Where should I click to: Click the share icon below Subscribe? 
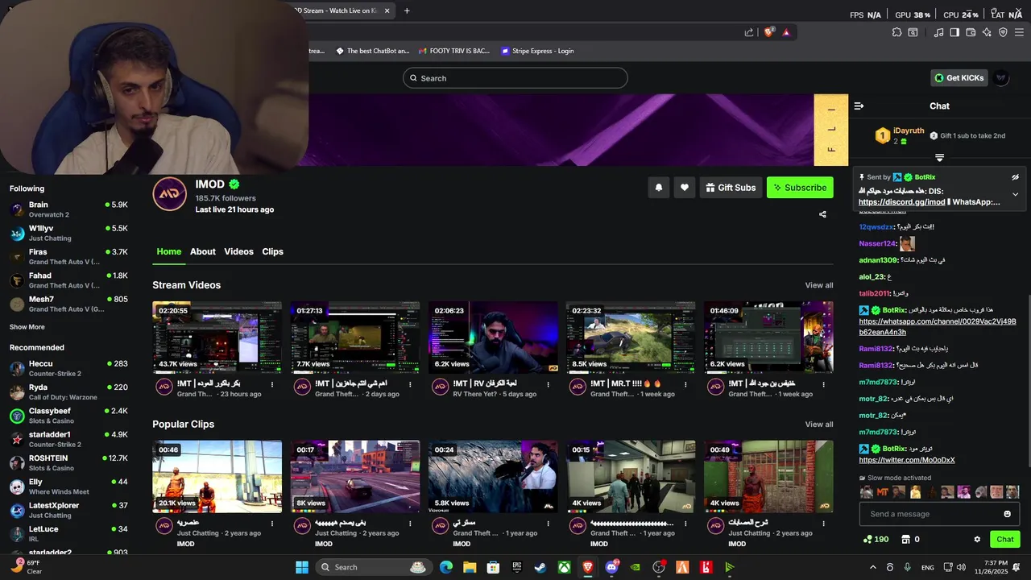822,214
